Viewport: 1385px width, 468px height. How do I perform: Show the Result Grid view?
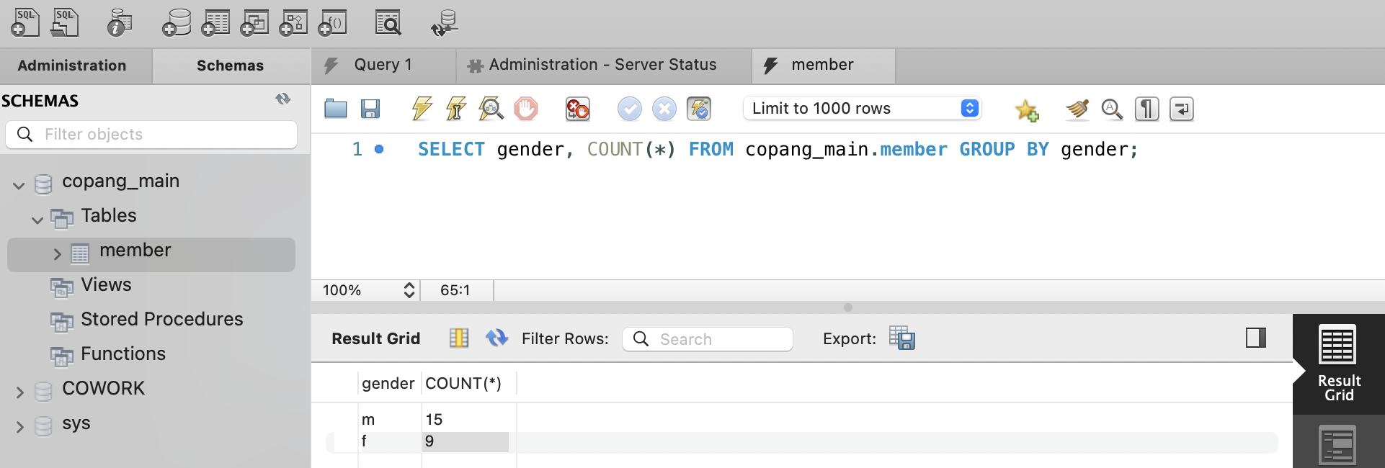tap(1339, 364)
